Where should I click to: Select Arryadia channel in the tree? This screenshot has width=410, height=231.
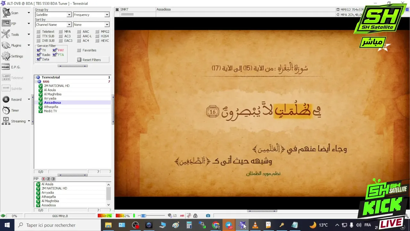click(50, 98)
